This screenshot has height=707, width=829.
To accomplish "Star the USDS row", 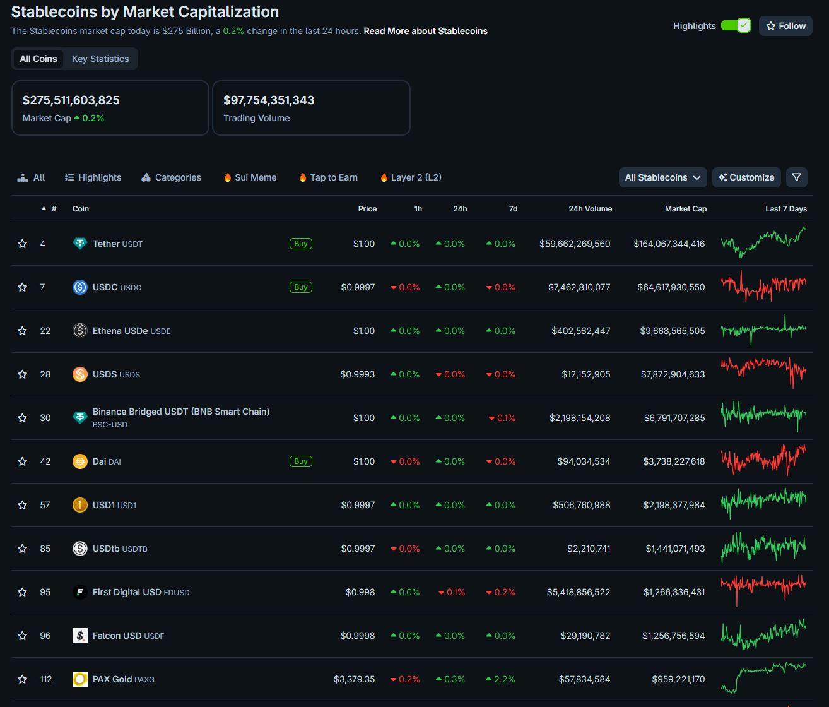I will [x=23, y=374].
